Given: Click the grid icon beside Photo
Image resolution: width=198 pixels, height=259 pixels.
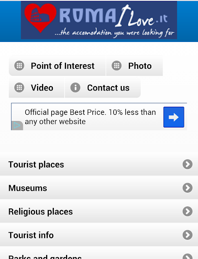Looking at the screenshot, I should (x=117, y=65).
